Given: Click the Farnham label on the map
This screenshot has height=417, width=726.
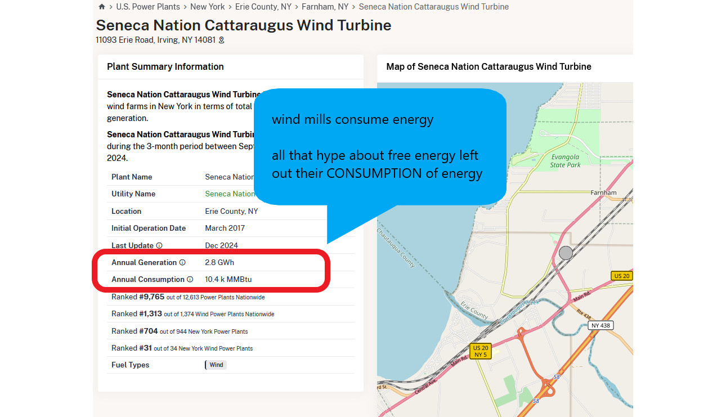Looking at the screenshot, I should pos(603,192).
